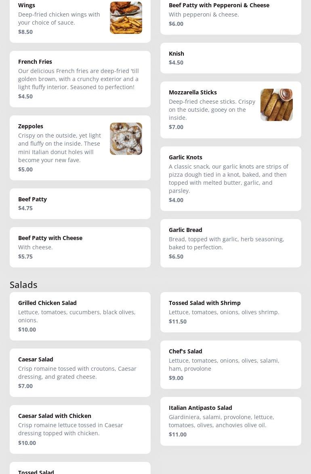Select the $7.00 Caesar Salad
311x474 pixels.
coord(36,359)
